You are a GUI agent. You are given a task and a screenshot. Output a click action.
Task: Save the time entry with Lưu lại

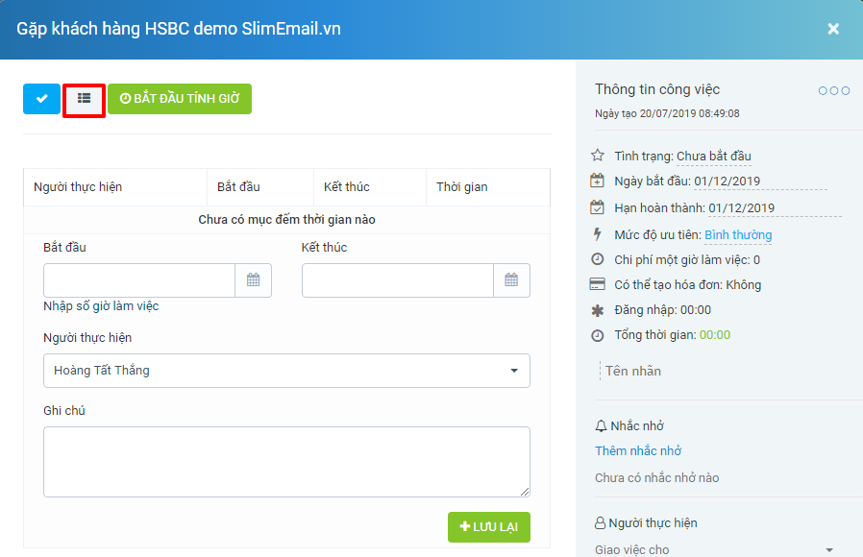[488, 526]
